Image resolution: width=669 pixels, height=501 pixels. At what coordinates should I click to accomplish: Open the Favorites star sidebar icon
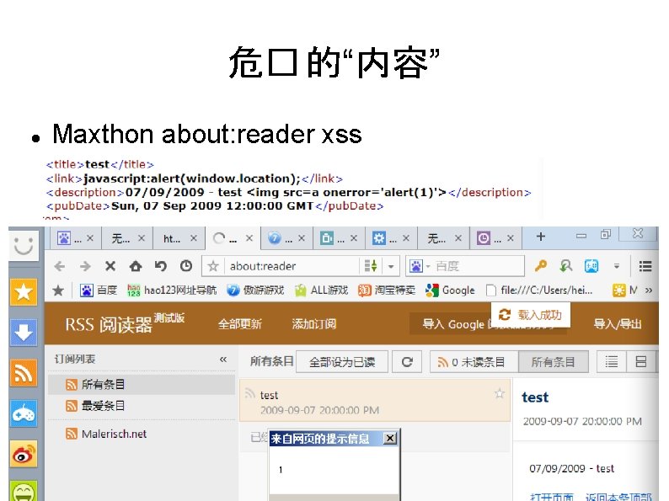[x=24, y=292]
